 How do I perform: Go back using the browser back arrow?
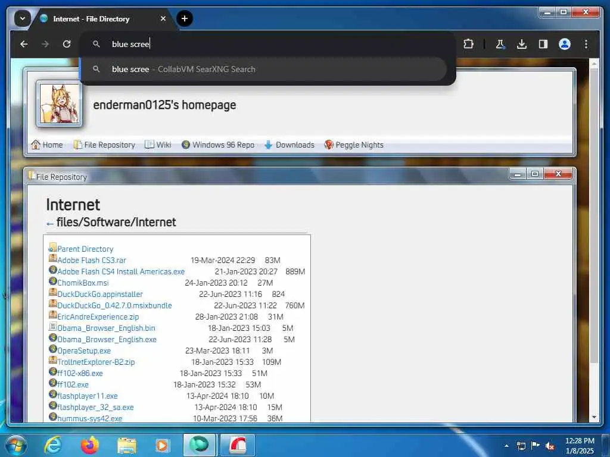click(24, 44)
